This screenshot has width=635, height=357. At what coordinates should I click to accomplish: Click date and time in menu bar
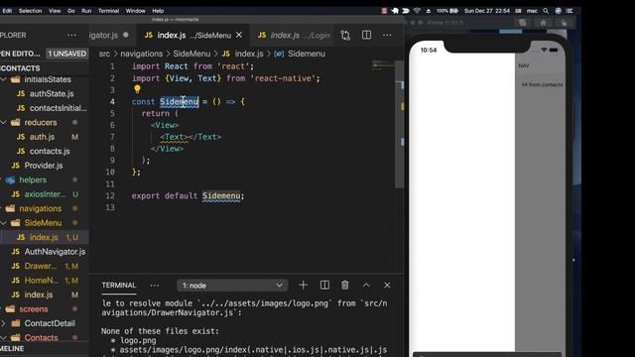click(487, 11)
